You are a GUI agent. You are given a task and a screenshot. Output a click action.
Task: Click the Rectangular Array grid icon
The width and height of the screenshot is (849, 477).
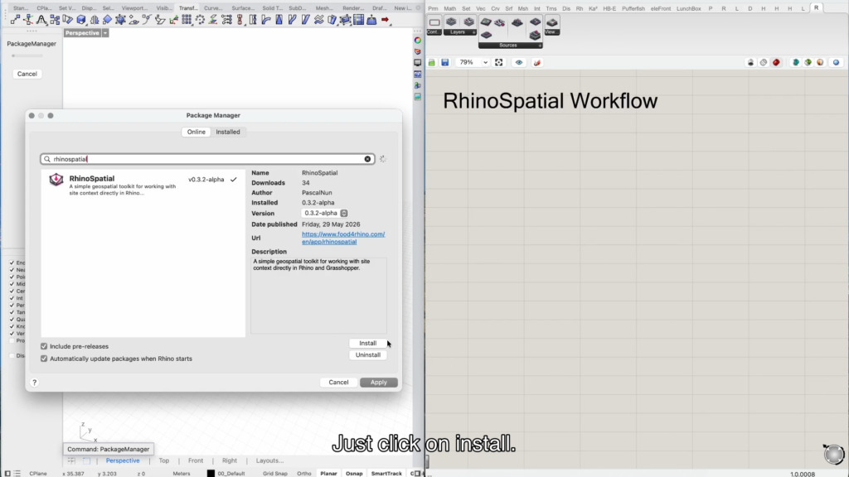(187, 20)
